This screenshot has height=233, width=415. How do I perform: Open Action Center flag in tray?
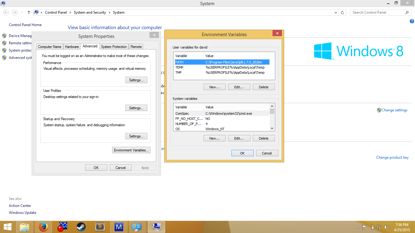(365, 227)
